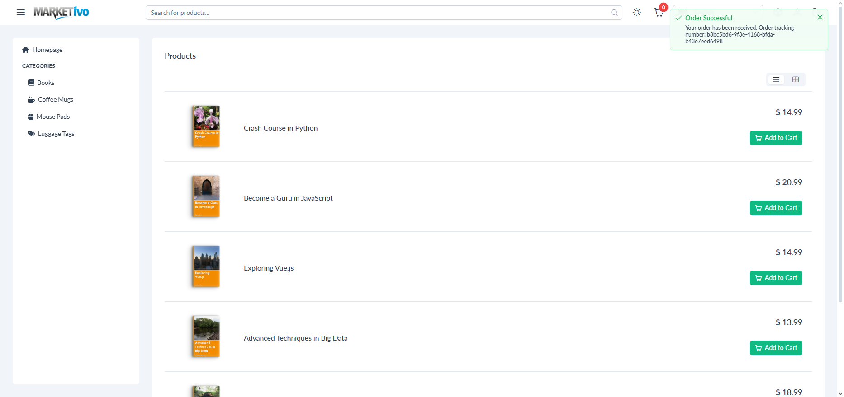Viewport: 844px width, 397px height.
Task: Click Advanced Techniques in Big Data title
Action: 295,338
